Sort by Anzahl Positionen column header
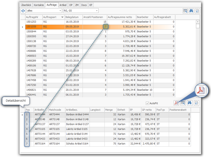The width and height of the screenshot is (211, 157). (95, 17)
